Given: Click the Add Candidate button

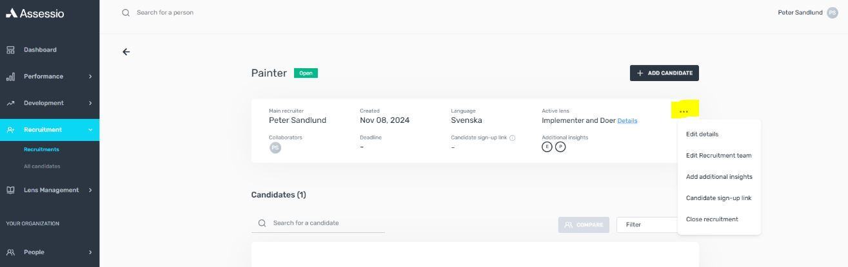Looking at the screenshot, I should click(664, 73).
